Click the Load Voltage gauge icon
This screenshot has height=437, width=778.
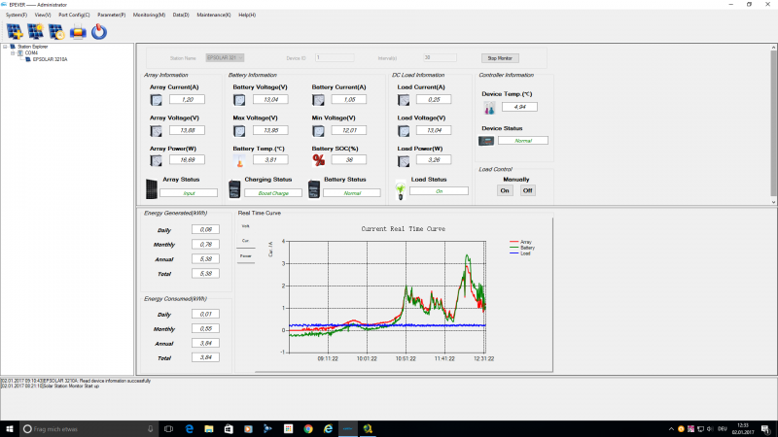click(404, 131)
